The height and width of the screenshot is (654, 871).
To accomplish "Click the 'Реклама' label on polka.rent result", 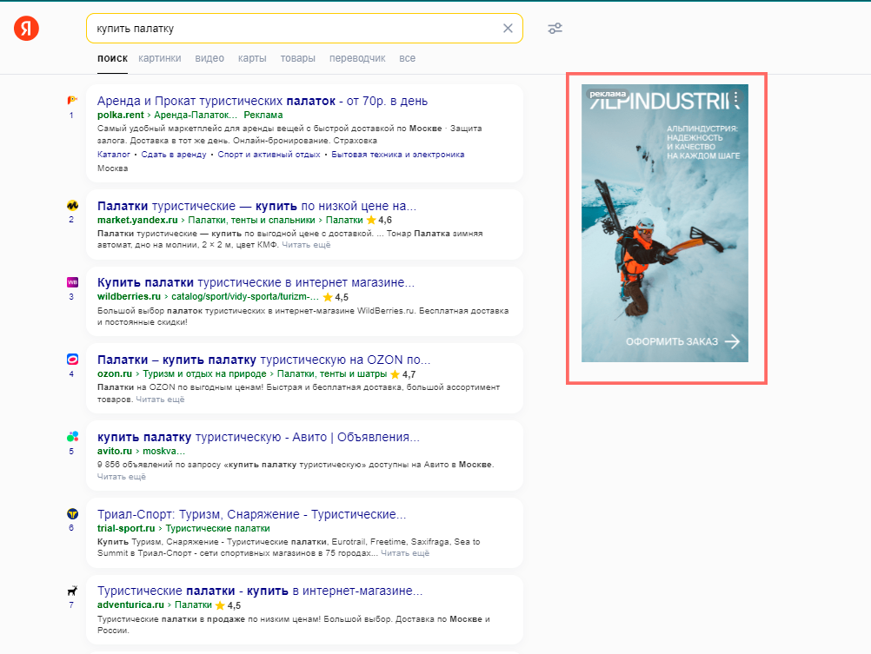I will tap(263, 115).
